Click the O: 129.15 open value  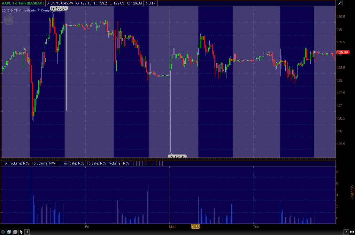click(x=84, y=3)
